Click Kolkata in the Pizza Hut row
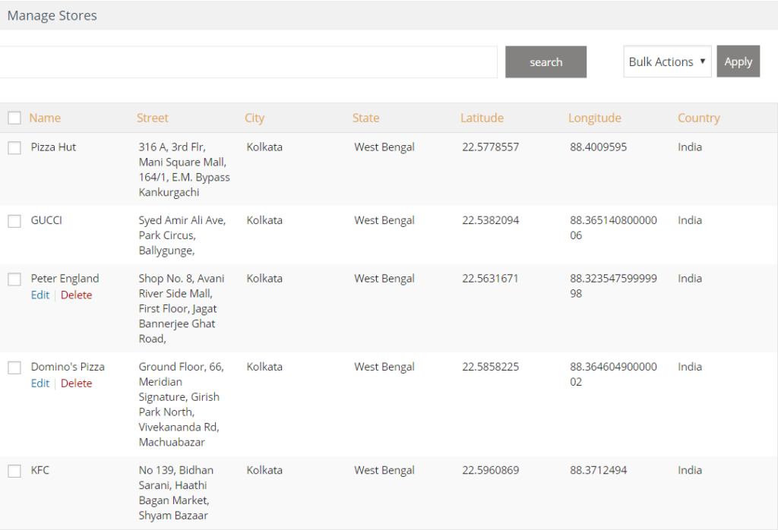Viewport: 778px width, 530px height. 264,147
